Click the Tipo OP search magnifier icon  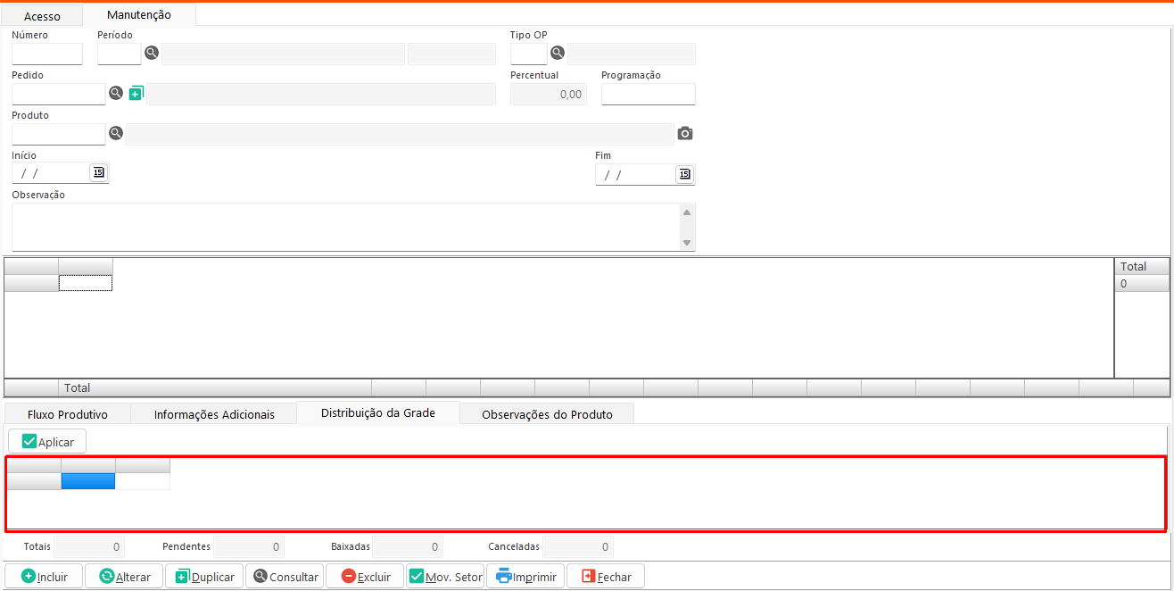(x=557, y=54)
